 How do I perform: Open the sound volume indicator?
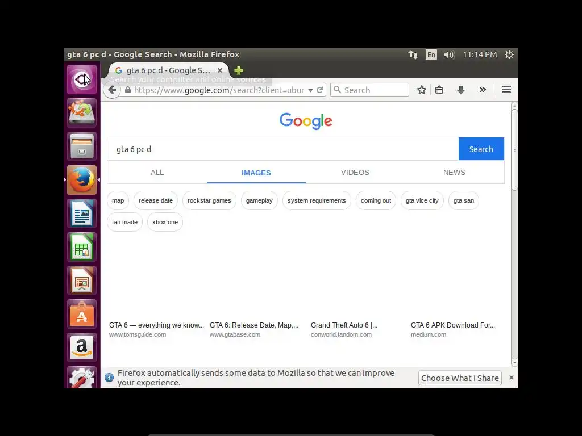click(x=449, y=55)
